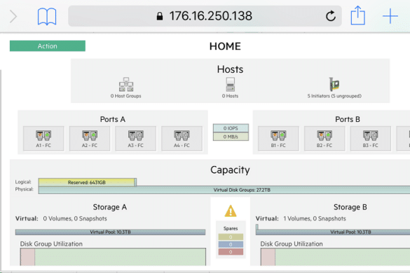The image size is (410, 273).
Task: Click '0 Volumes, 0 Snapshots' text
Action: tap(75, 218)
